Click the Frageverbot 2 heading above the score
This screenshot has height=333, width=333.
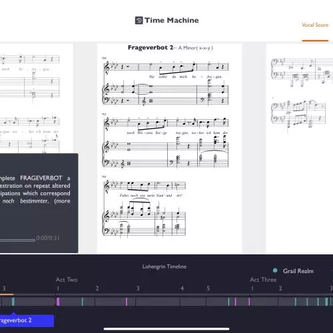151,47
